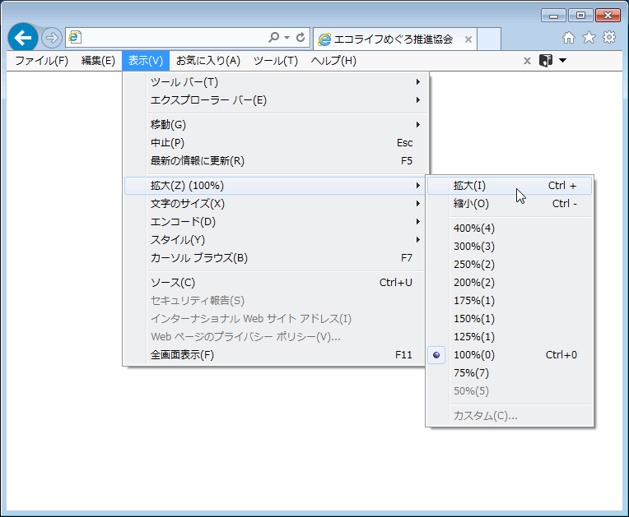Maximize the browser window
This screenshot has height=517, width=629.
tap(580, 16)
